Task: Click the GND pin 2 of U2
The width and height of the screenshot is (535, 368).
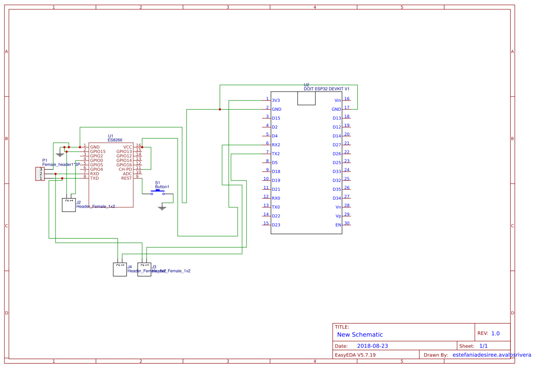Action: click(276, 109)
